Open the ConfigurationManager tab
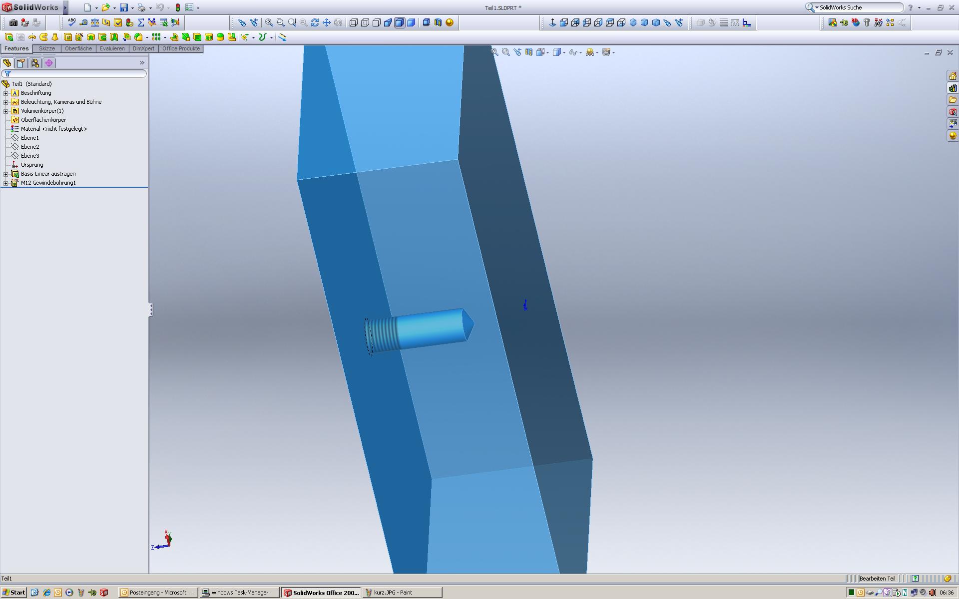Image resolution: width=959 pixels, height=599 pixels. 34,63
